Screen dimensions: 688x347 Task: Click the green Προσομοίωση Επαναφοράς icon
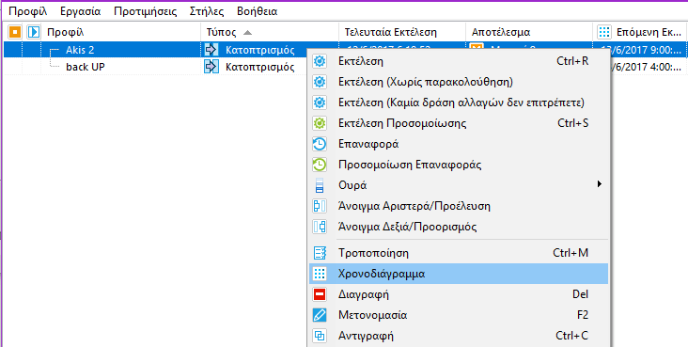[x=320, y=165]
